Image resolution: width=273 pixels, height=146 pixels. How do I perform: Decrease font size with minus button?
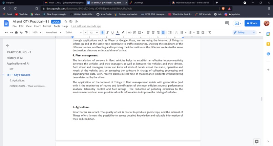tap(85, 32)
